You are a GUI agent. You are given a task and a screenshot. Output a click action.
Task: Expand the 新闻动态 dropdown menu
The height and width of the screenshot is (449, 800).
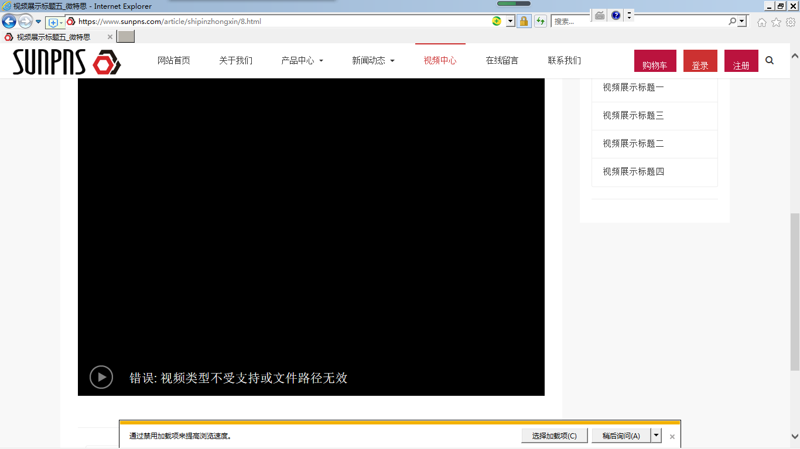click(x=373, y=60)
